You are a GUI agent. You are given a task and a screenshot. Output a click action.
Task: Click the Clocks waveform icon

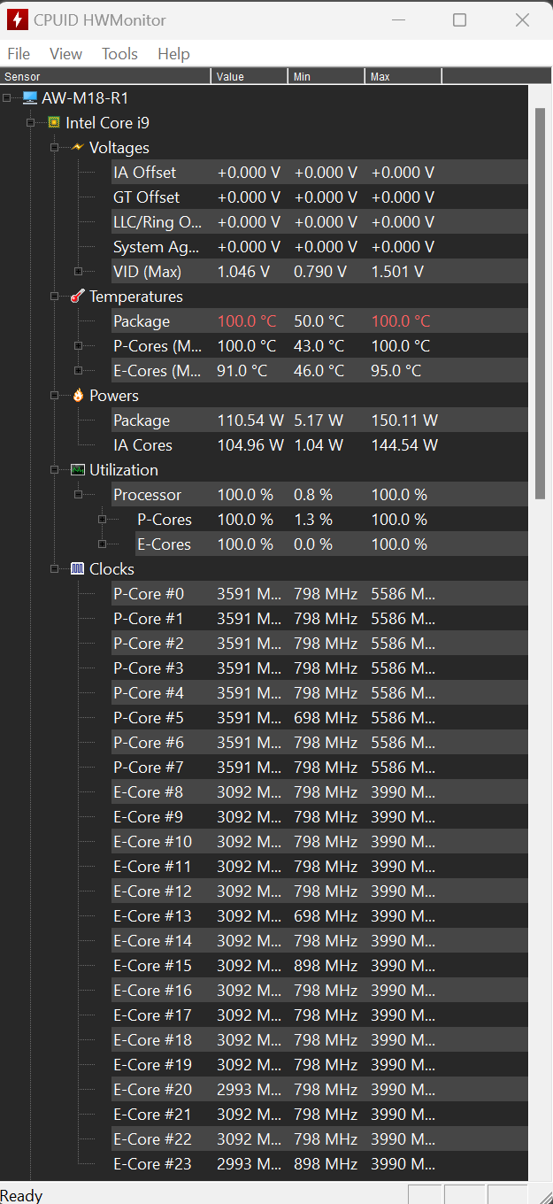(x=78, y=569)
